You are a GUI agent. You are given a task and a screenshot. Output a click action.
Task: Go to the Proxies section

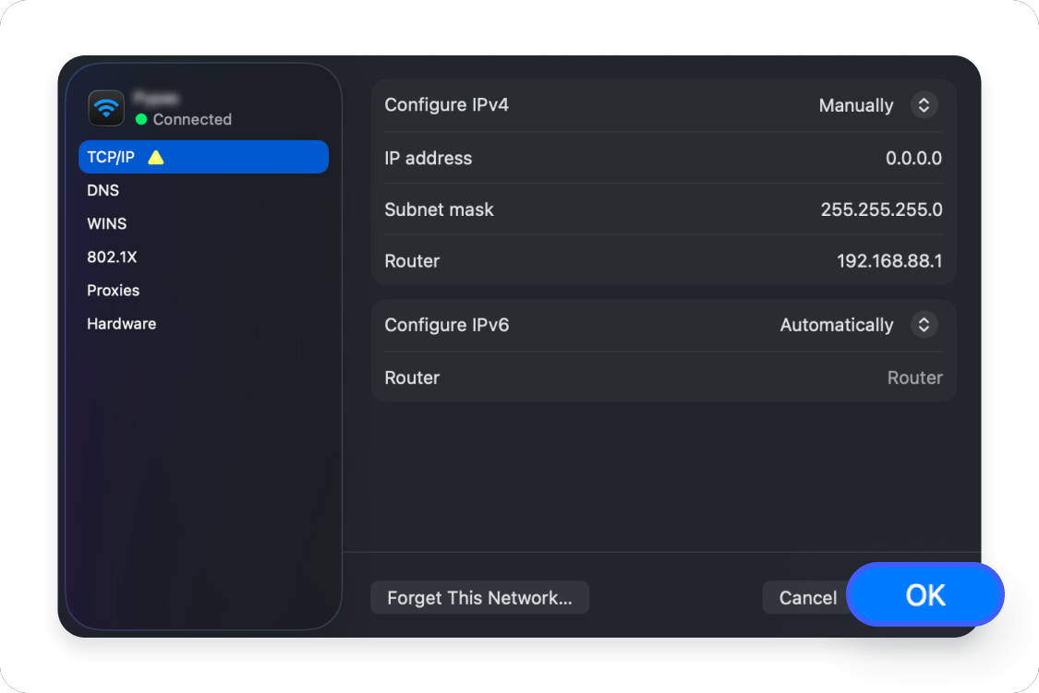[114, 291]
